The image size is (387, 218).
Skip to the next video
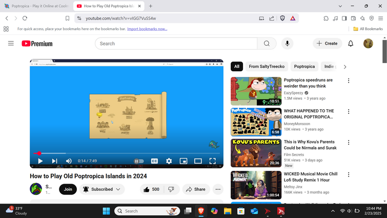(x=54, y=161)
